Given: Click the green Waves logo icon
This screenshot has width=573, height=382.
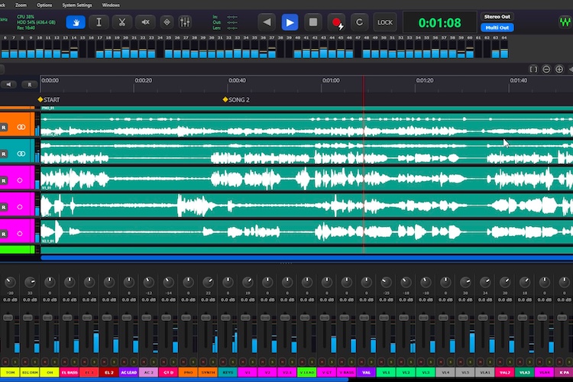Looking at the screenshot, I should pyautogui.click(x=565, y=22).
